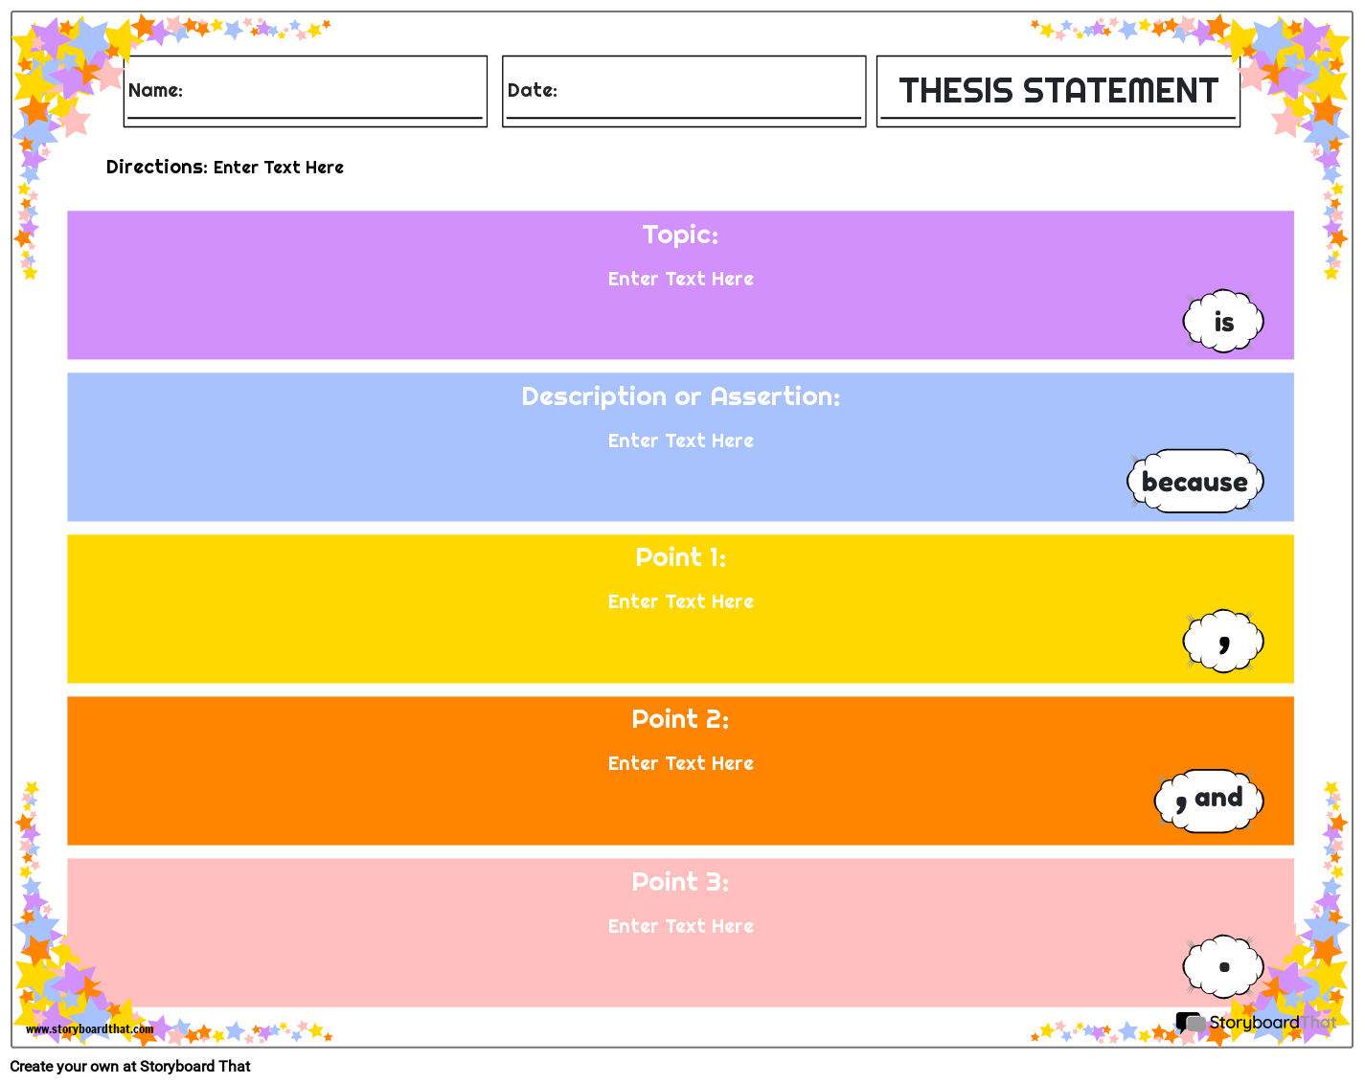
Task: Click Enter Text Here in Point 1
Action: point(680,601)
